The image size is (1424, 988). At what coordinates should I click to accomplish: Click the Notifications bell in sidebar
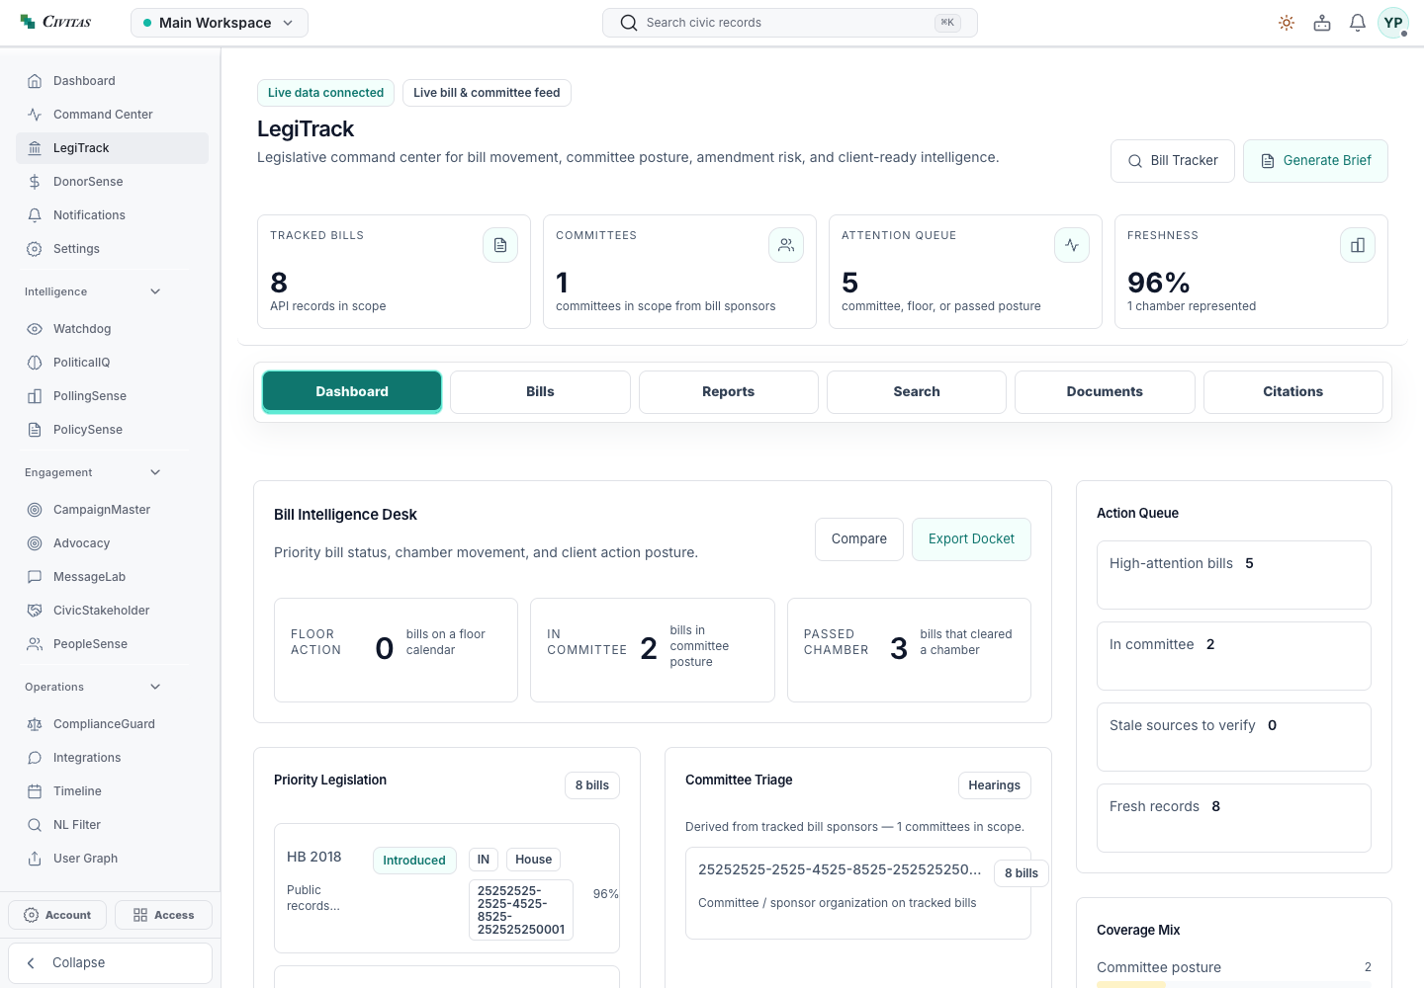pos(35,215)
